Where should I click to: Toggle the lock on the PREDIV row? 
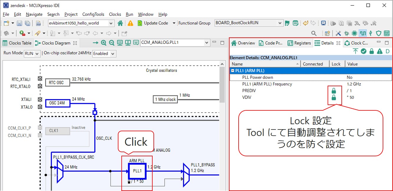click(334, 91)
